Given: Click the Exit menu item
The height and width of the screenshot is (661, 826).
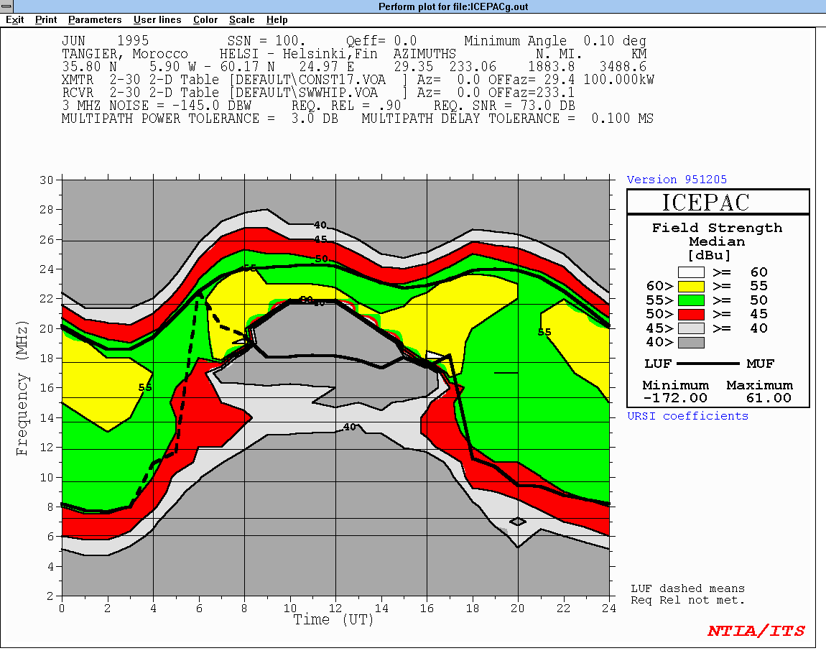Looking at the screenshot, I should [x=14, y=20].
